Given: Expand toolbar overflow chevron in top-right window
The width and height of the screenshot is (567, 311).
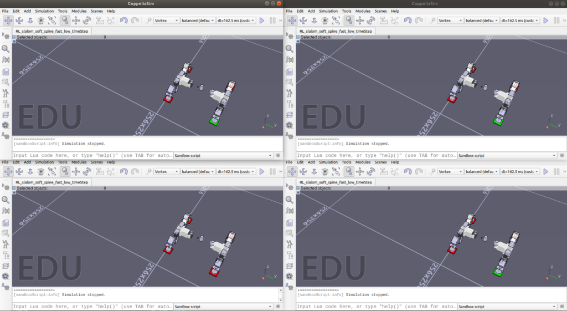Looking at the screenshot, I should tap(564, 21).
